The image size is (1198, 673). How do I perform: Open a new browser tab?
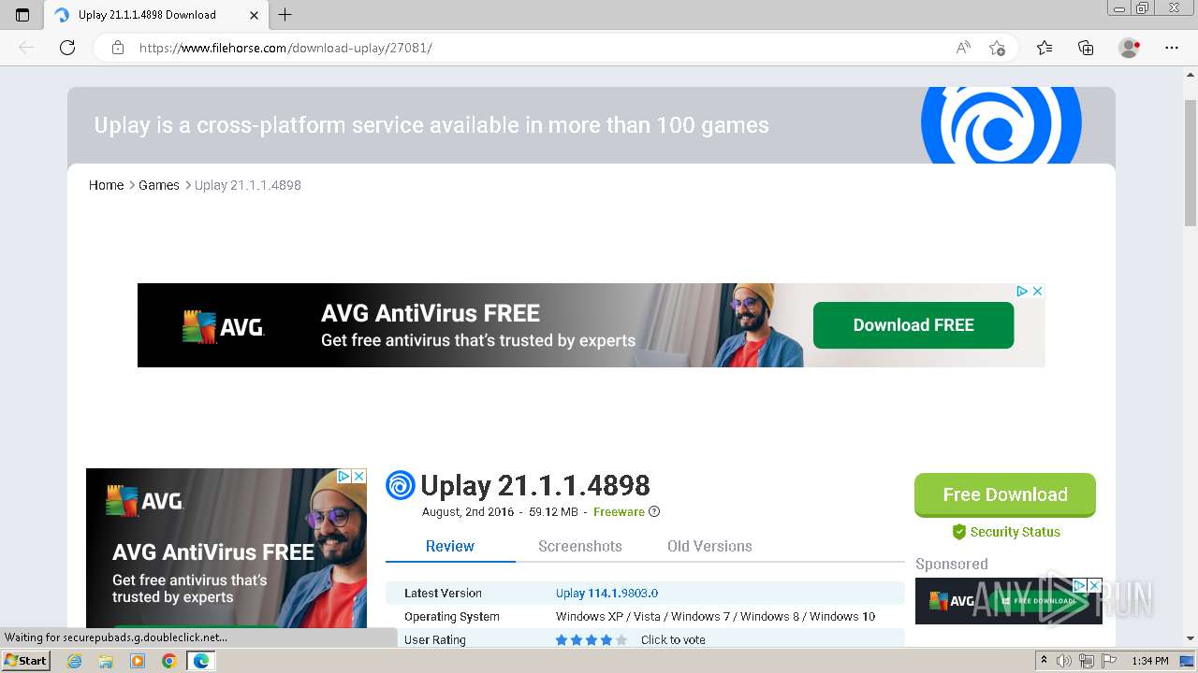(285, 15)
